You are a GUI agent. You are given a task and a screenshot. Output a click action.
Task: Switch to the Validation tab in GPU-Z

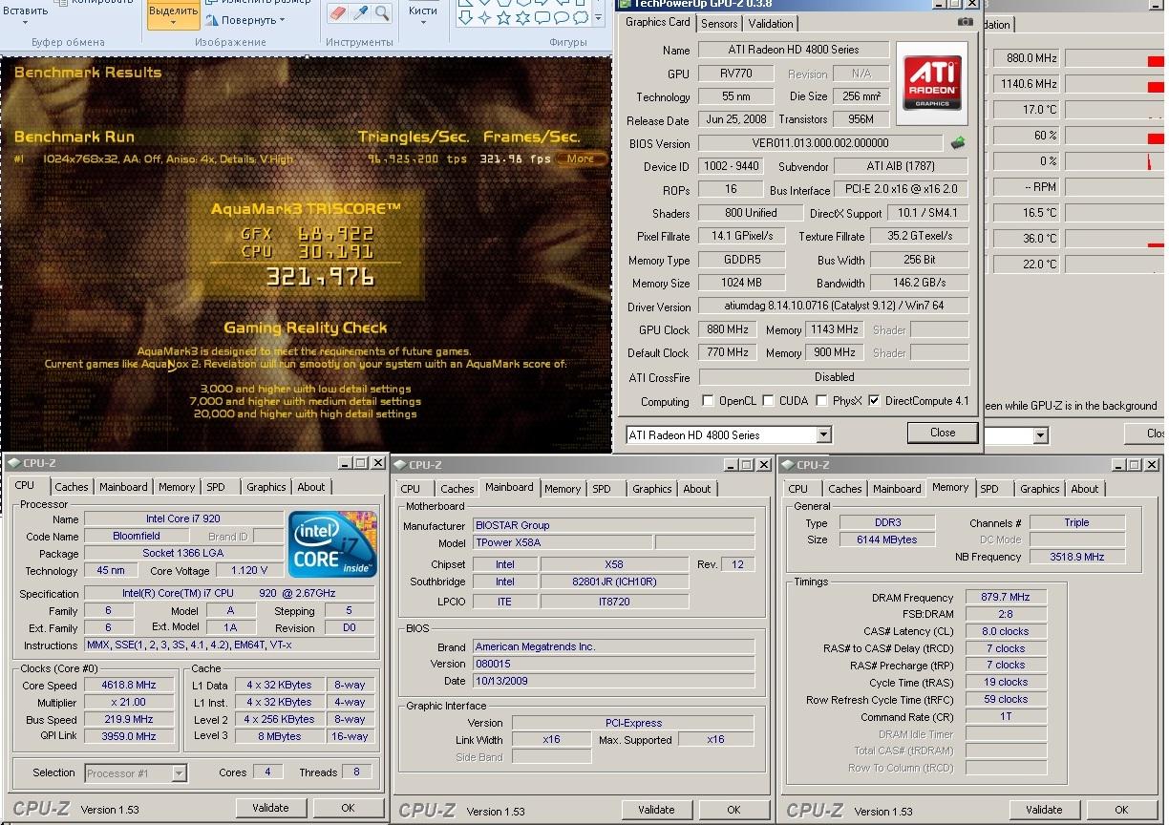(771, 24)
